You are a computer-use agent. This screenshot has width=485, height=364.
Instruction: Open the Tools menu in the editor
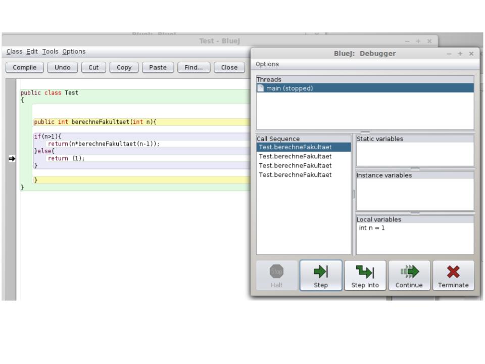pos(50,52)
